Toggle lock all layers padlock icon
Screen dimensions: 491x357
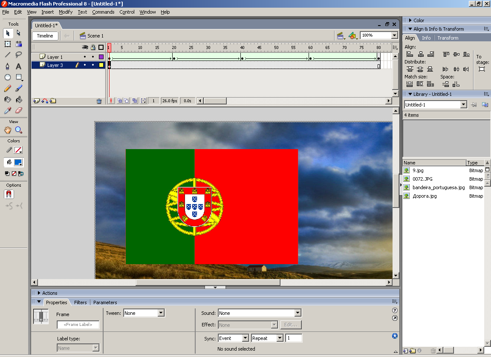pyautogui.click(x=93, y=47)
